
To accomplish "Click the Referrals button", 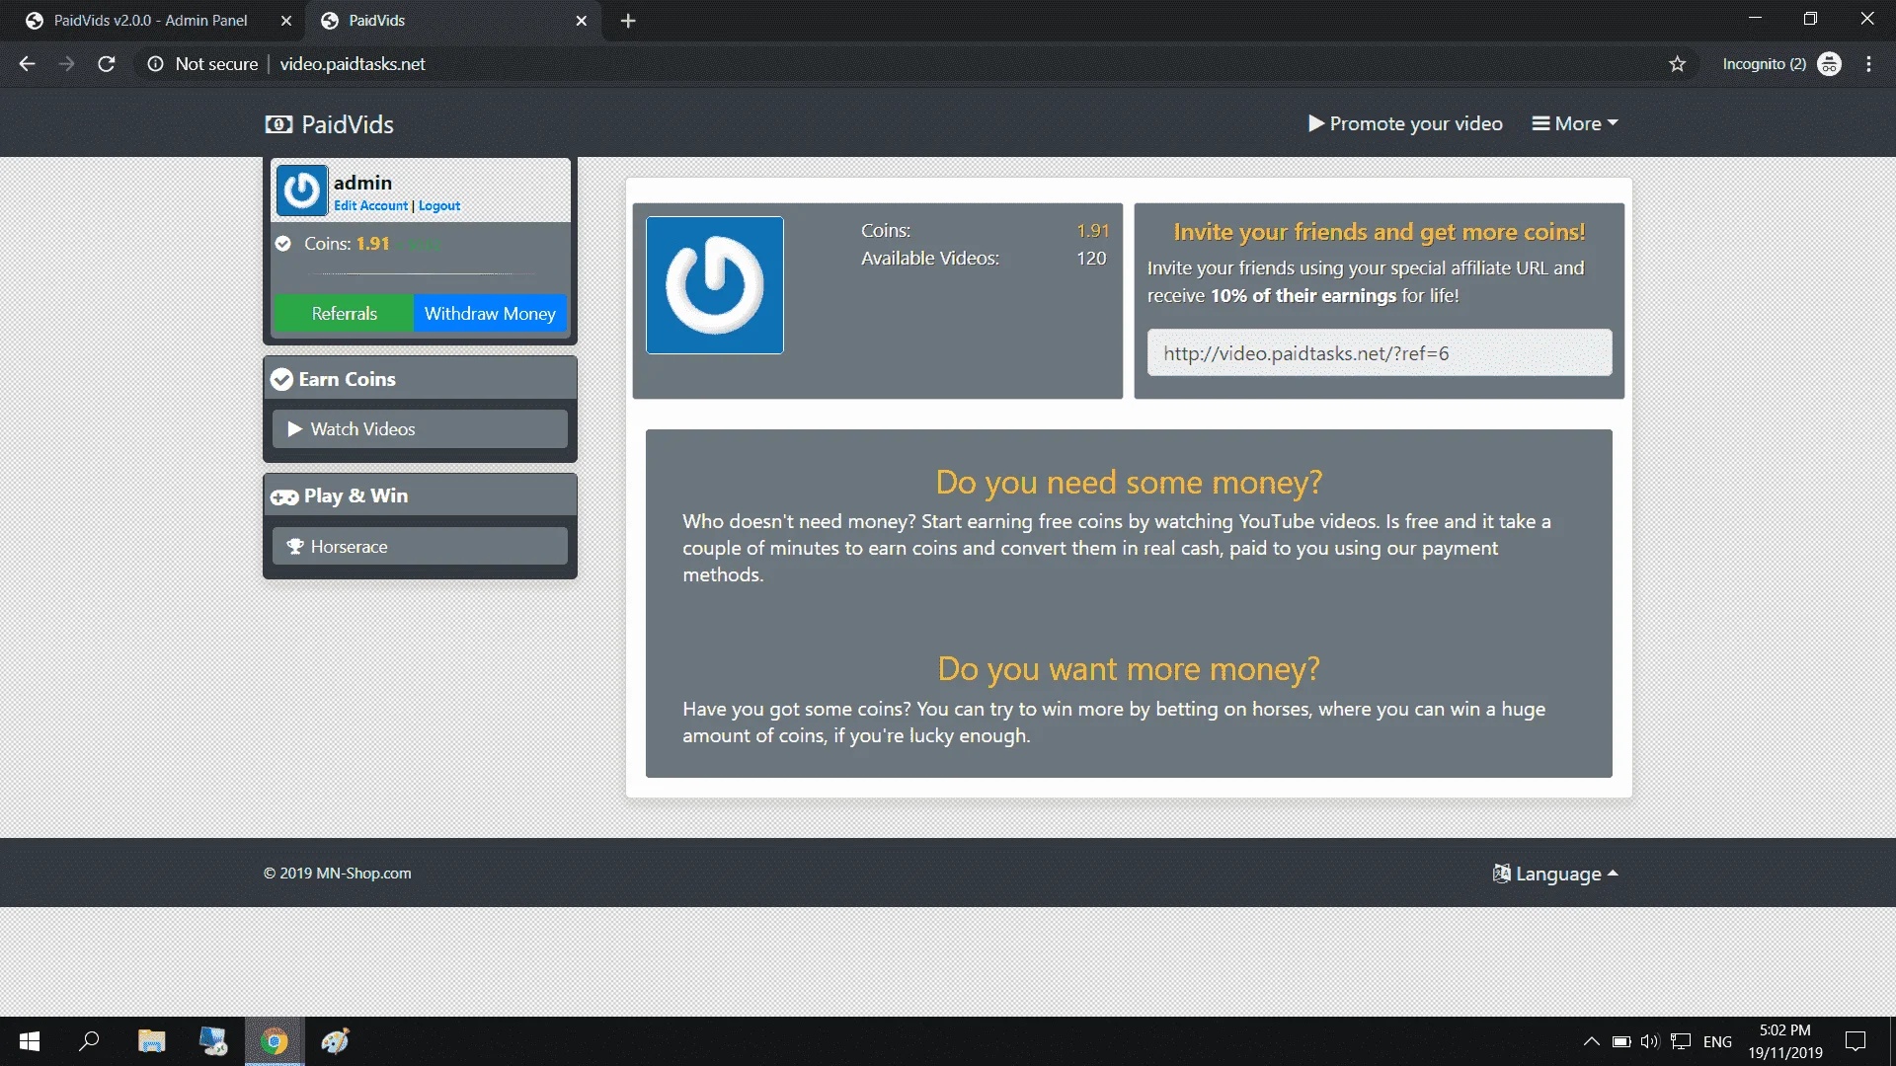I will tap(344, 313).
